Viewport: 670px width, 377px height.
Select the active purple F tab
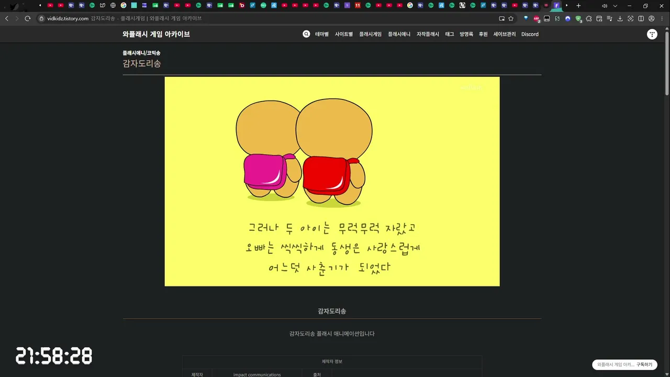point(556,5)
